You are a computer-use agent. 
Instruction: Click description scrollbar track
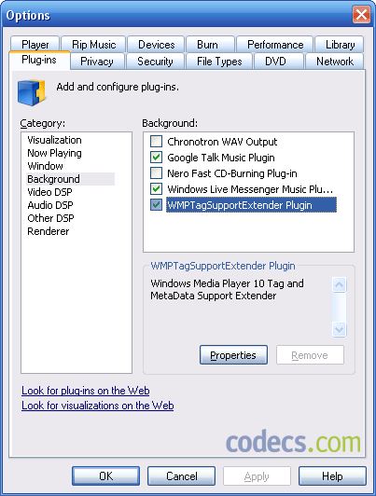pyautogui.click(x=340, y=307)
